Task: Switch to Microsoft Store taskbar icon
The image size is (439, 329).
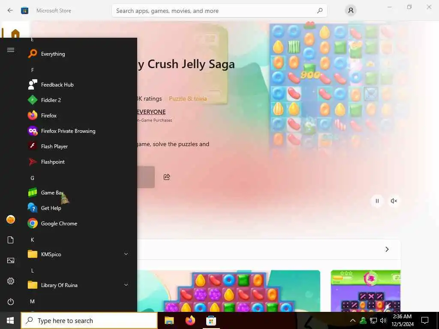Action: point(211,320)
